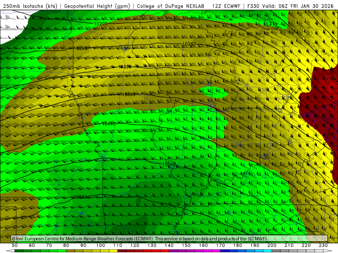338x253 pixels.
Task: Click the 50 value on the color scale
Action: (15, 245)
